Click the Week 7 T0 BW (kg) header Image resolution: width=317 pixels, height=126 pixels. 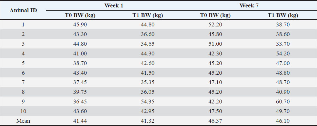tap(215, 15)
